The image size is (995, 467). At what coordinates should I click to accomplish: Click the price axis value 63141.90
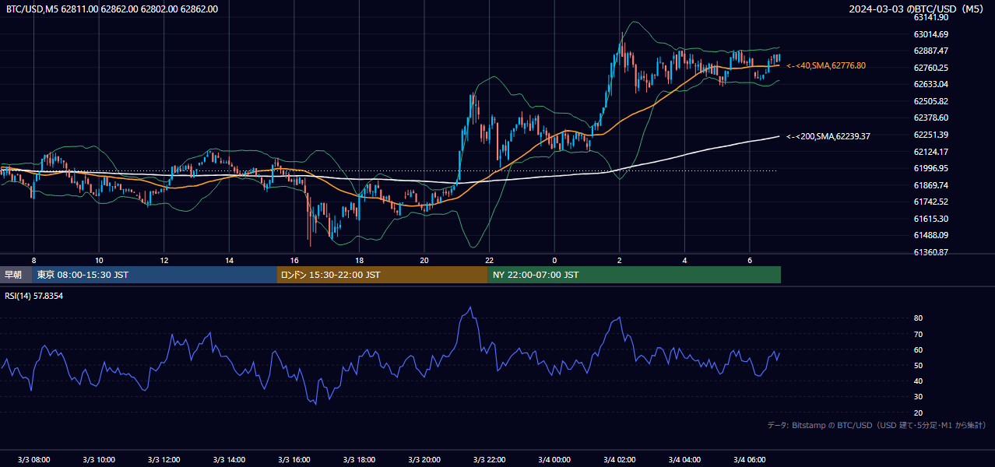point(930,17)
